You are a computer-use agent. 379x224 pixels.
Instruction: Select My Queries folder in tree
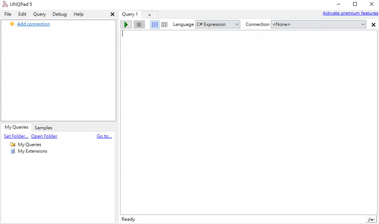(x=30, y=144)
